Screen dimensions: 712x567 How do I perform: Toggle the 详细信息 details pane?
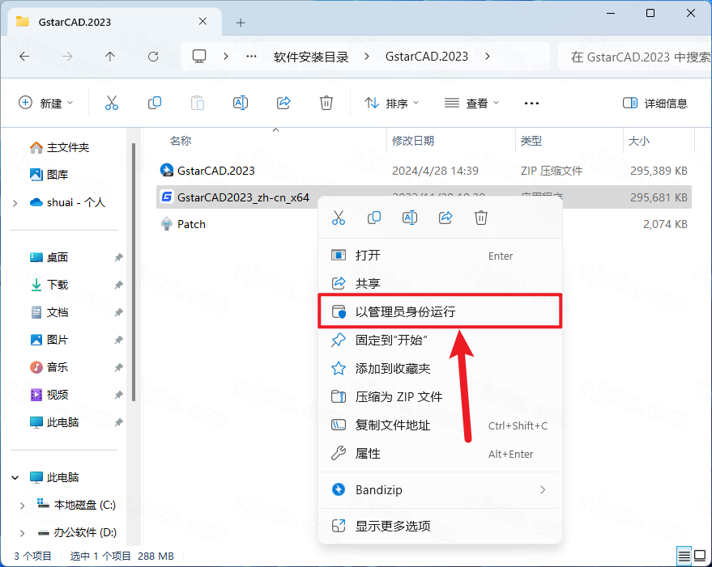point(654,103)
